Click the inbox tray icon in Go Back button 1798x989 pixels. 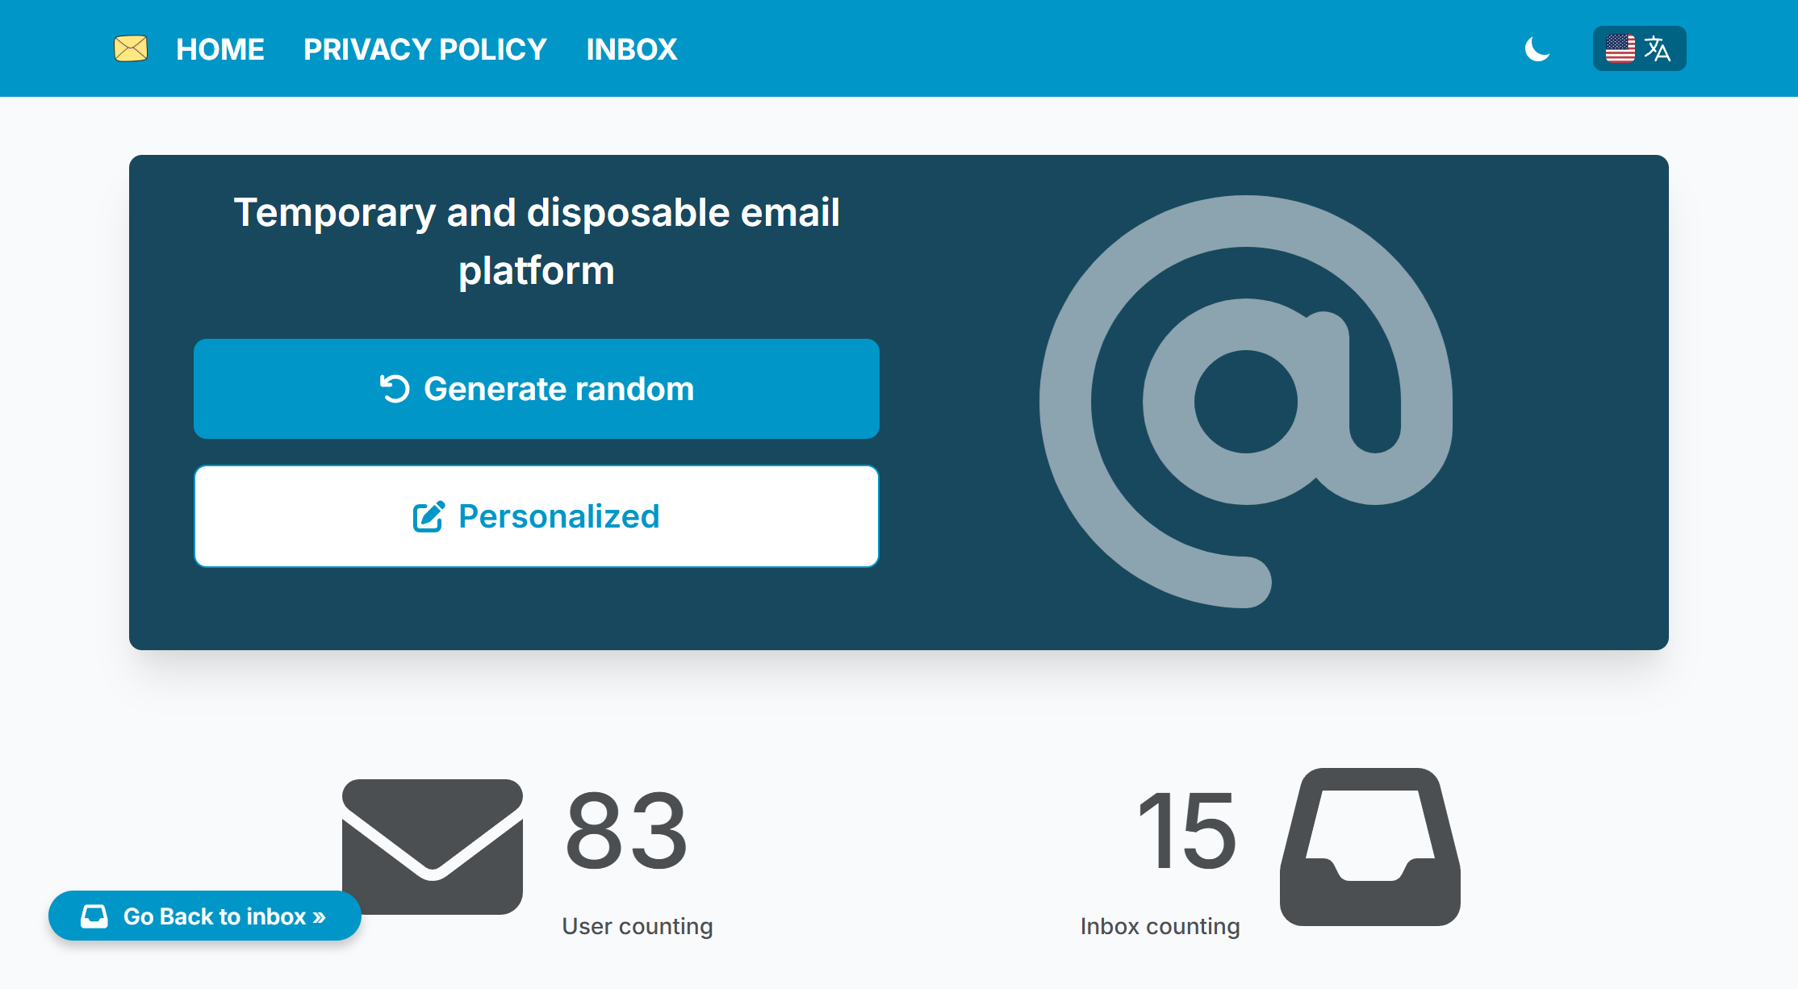pyautogui.click(x=94, y=916)
